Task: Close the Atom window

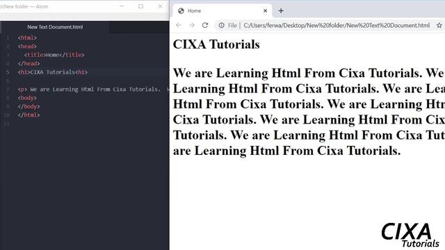Action: tap(160, 6)
